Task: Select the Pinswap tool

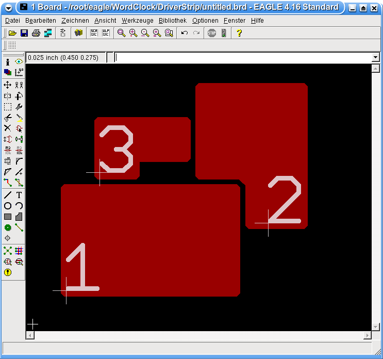Action: pyautogui.click(x=8, y=139)
